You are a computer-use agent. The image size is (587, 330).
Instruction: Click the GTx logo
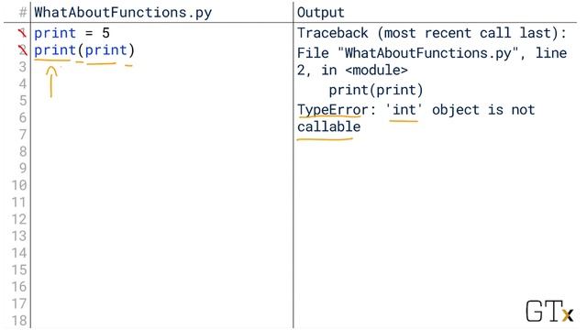549,312
